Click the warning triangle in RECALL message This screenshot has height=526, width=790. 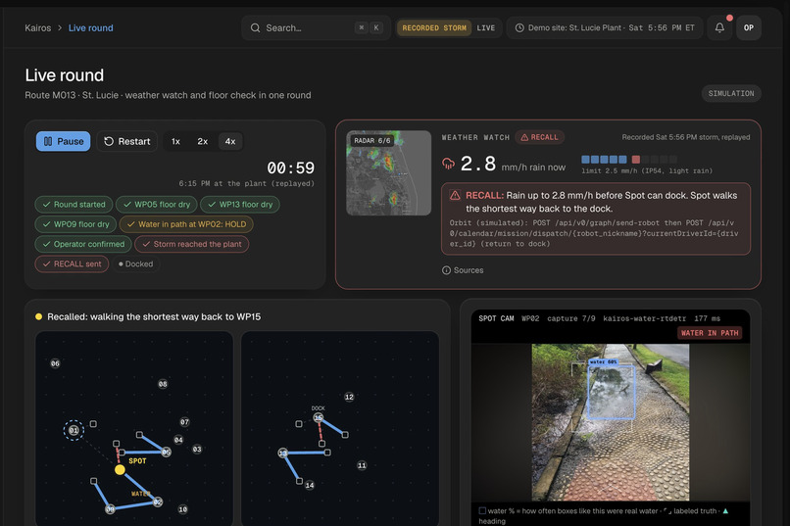455,195
